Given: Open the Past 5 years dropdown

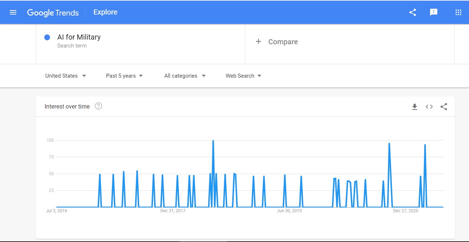Looking at the screenshot, I should click(124, 76).
